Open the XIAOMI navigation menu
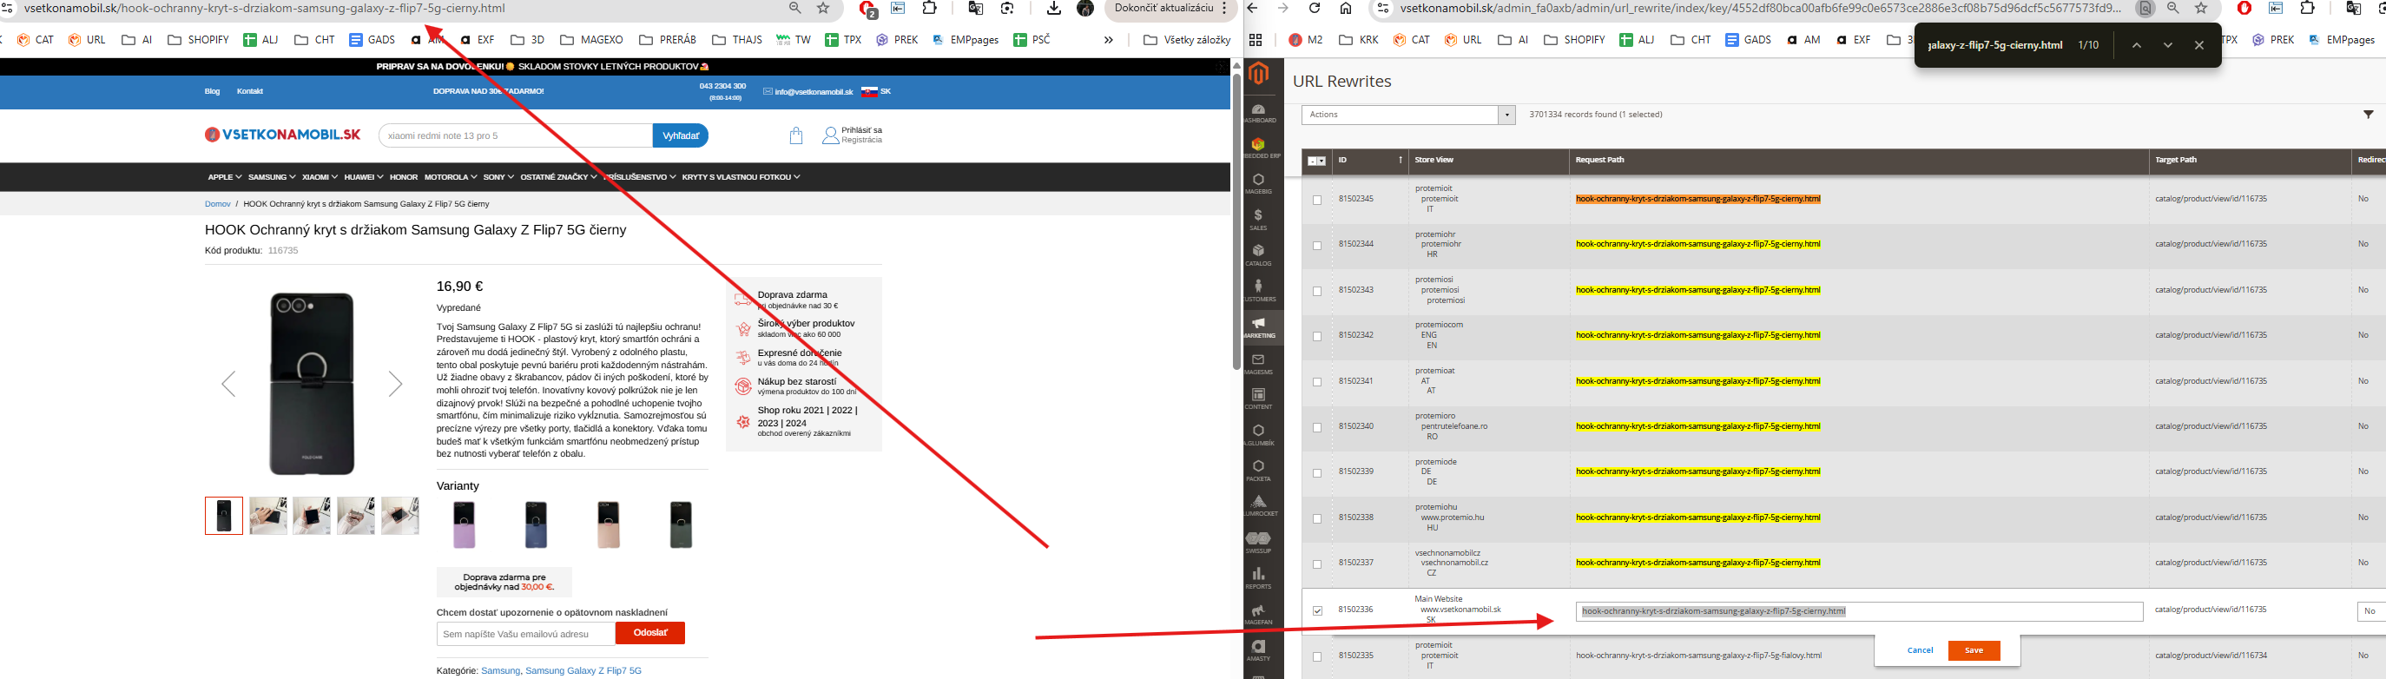The height and width of the screenshot is (679, 2386). pos(320,177)
